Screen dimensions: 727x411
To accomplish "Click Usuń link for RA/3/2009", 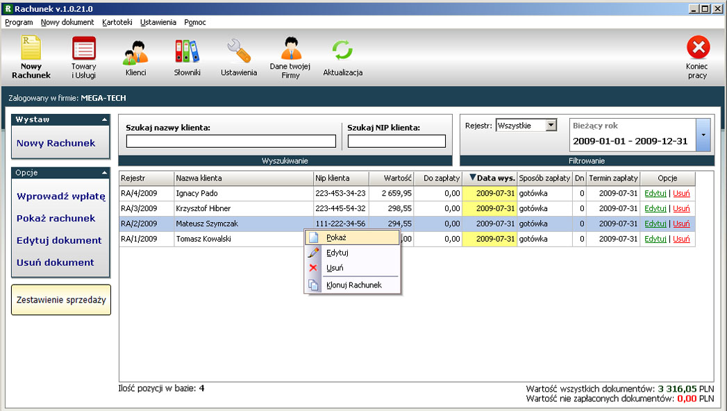I will tap(681, 208).
